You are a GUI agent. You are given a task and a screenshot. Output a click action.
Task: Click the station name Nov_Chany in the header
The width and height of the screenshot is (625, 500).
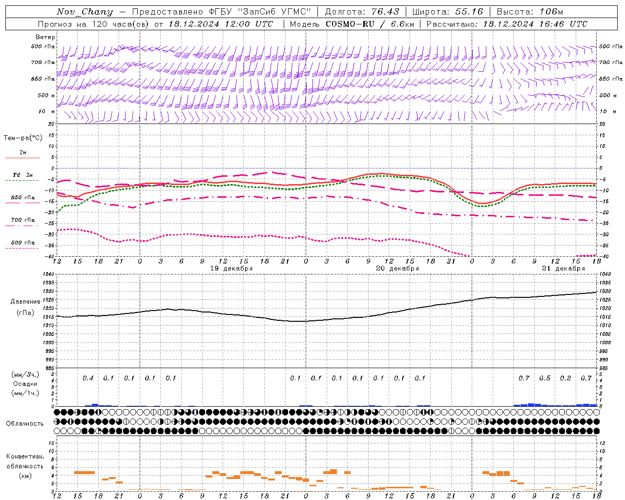point(85,12)
